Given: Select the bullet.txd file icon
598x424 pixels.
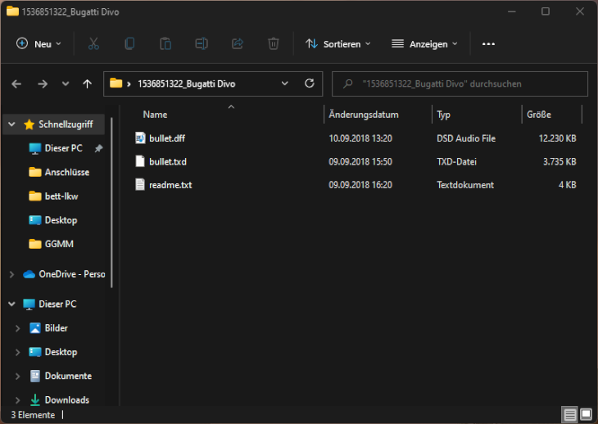Looking at the screenshot, I should (140, 161).
